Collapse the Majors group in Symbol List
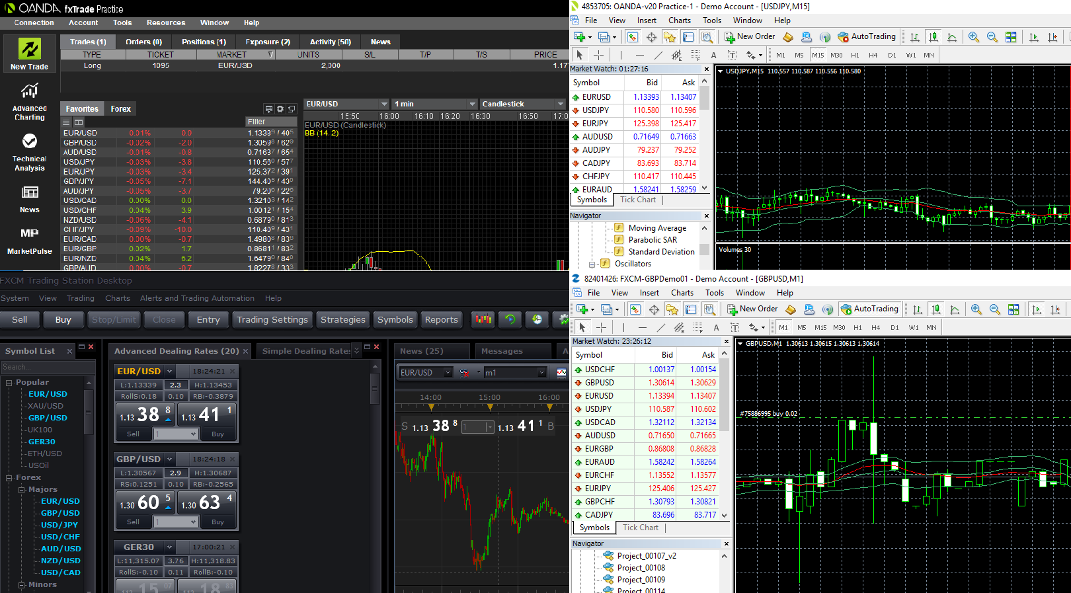 point(22,490)
